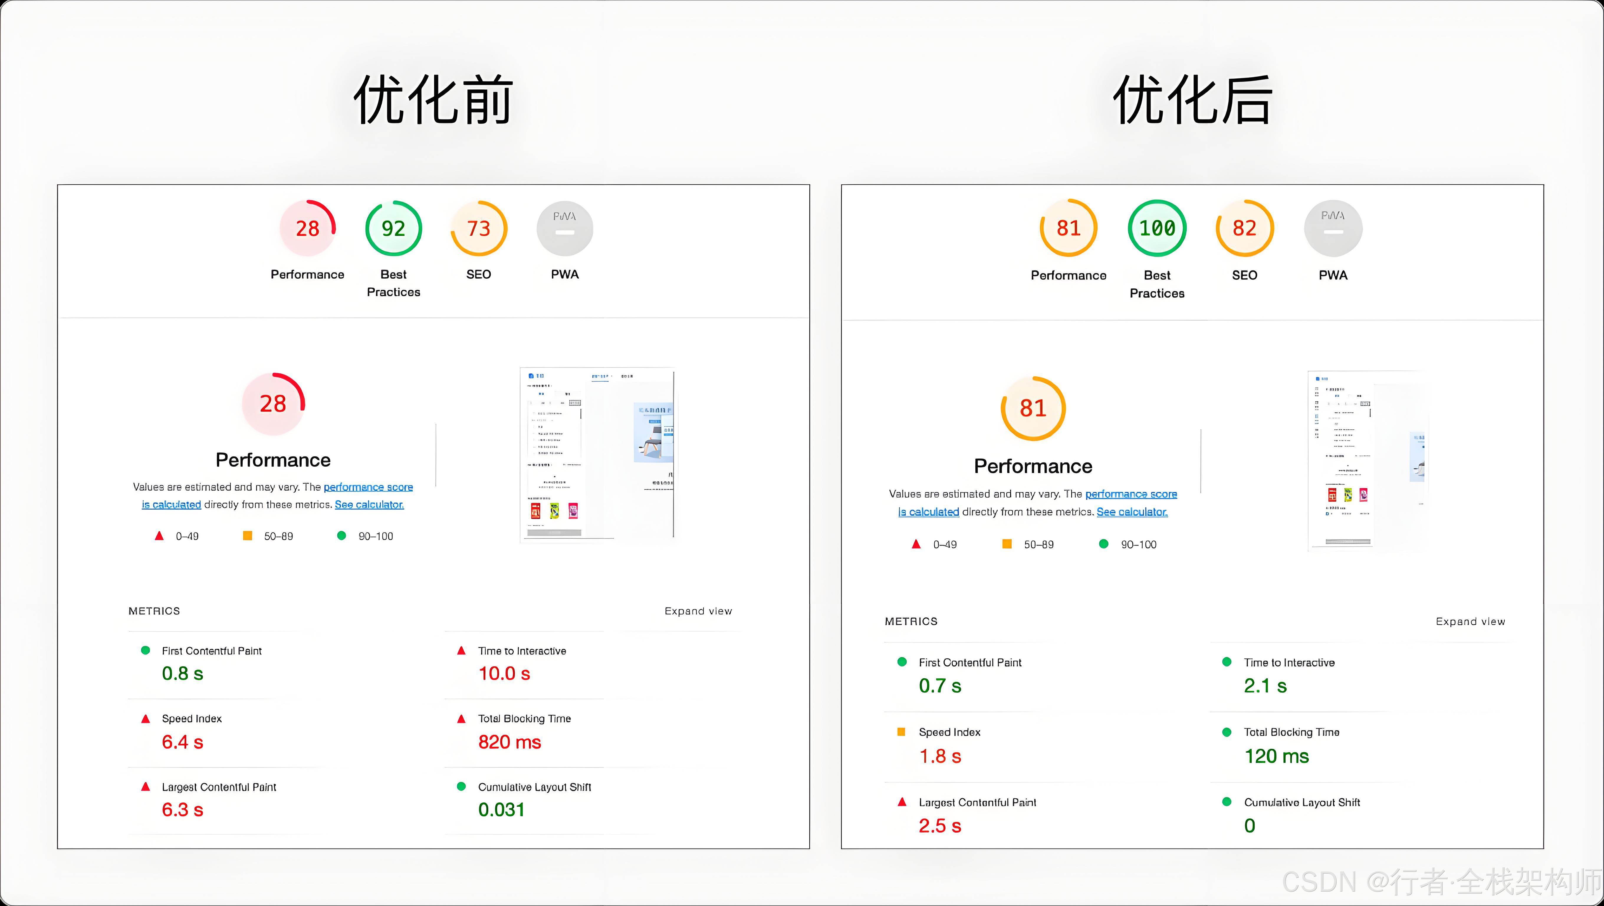Click the '0.7 s' First Contentful Paint value
1604x906 pixels.
940,686
